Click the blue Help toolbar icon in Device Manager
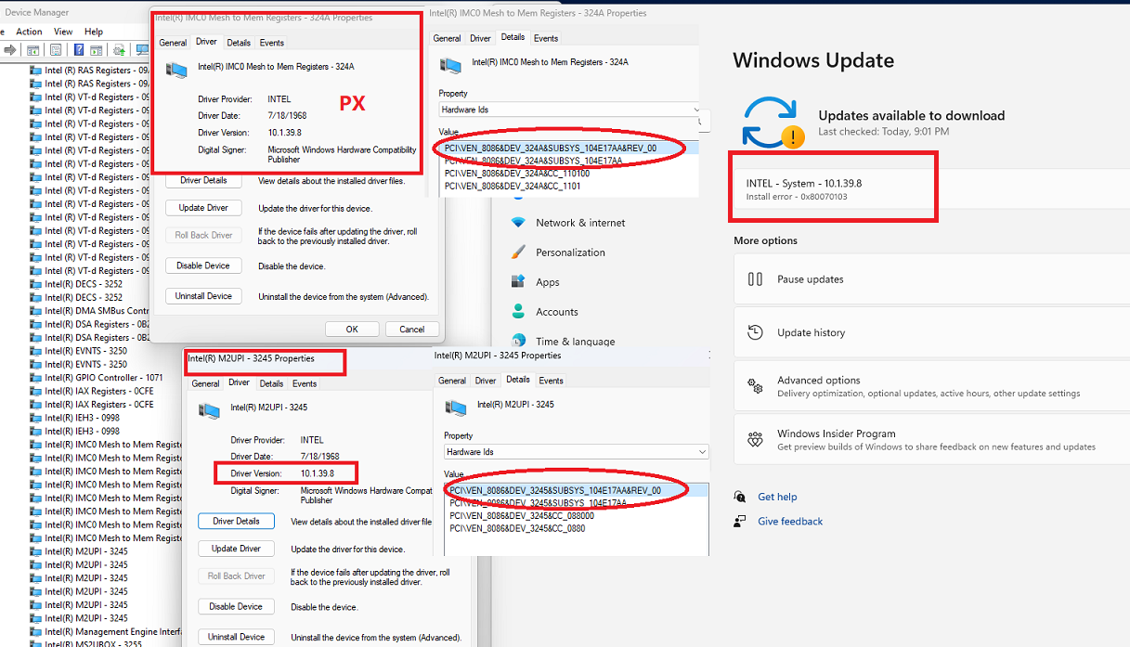The height and width of the screenshot is (647, 1130). (79, 50)
